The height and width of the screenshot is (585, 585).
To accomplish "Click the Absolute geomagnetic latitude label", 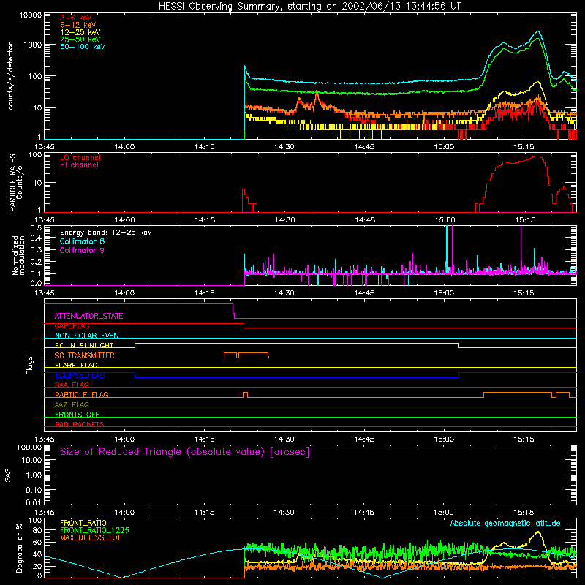I will (x=505, y=524).
